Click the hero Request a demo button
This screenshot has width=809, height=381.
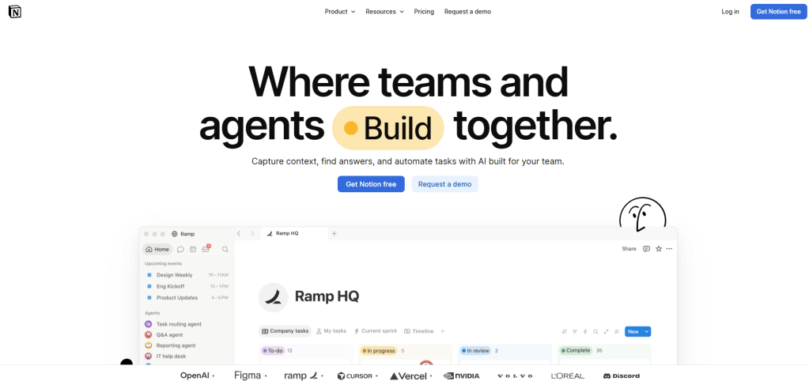point(444,184)
